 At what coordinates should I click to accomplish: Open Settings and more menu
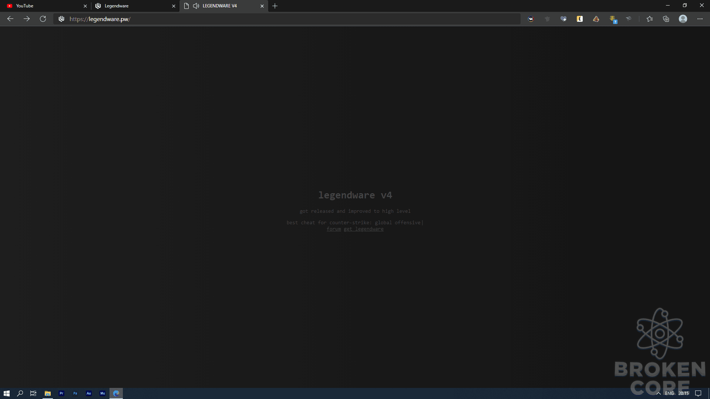tap(700, 19)
